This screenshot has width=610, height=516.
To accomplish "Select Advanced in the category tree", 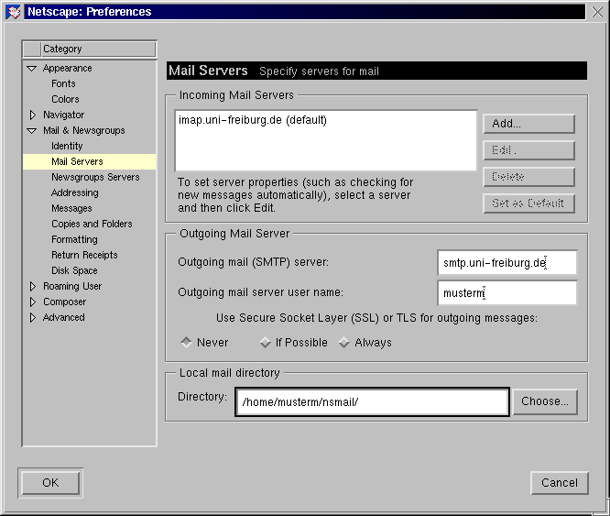I will [64, 317].
